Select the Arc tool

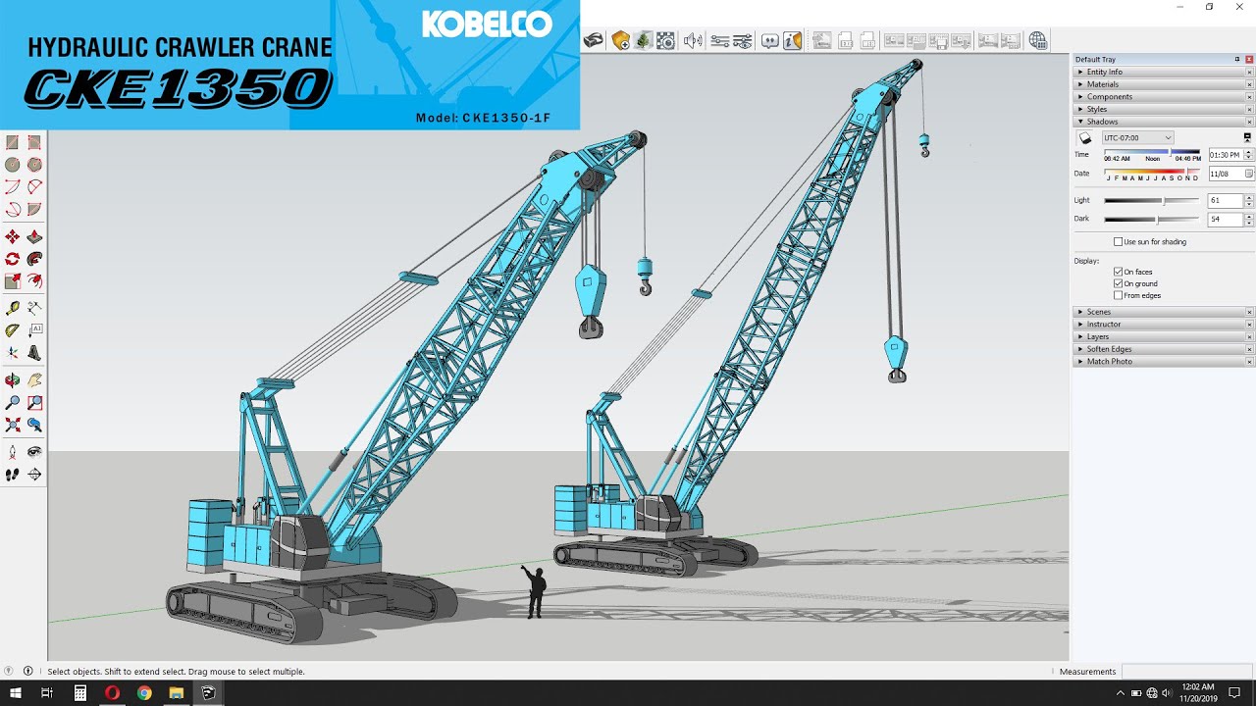12,186
